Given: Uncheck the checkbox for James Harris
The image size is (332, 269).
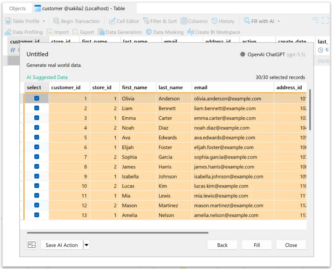Looking at the screenshot, I should 37,166.
